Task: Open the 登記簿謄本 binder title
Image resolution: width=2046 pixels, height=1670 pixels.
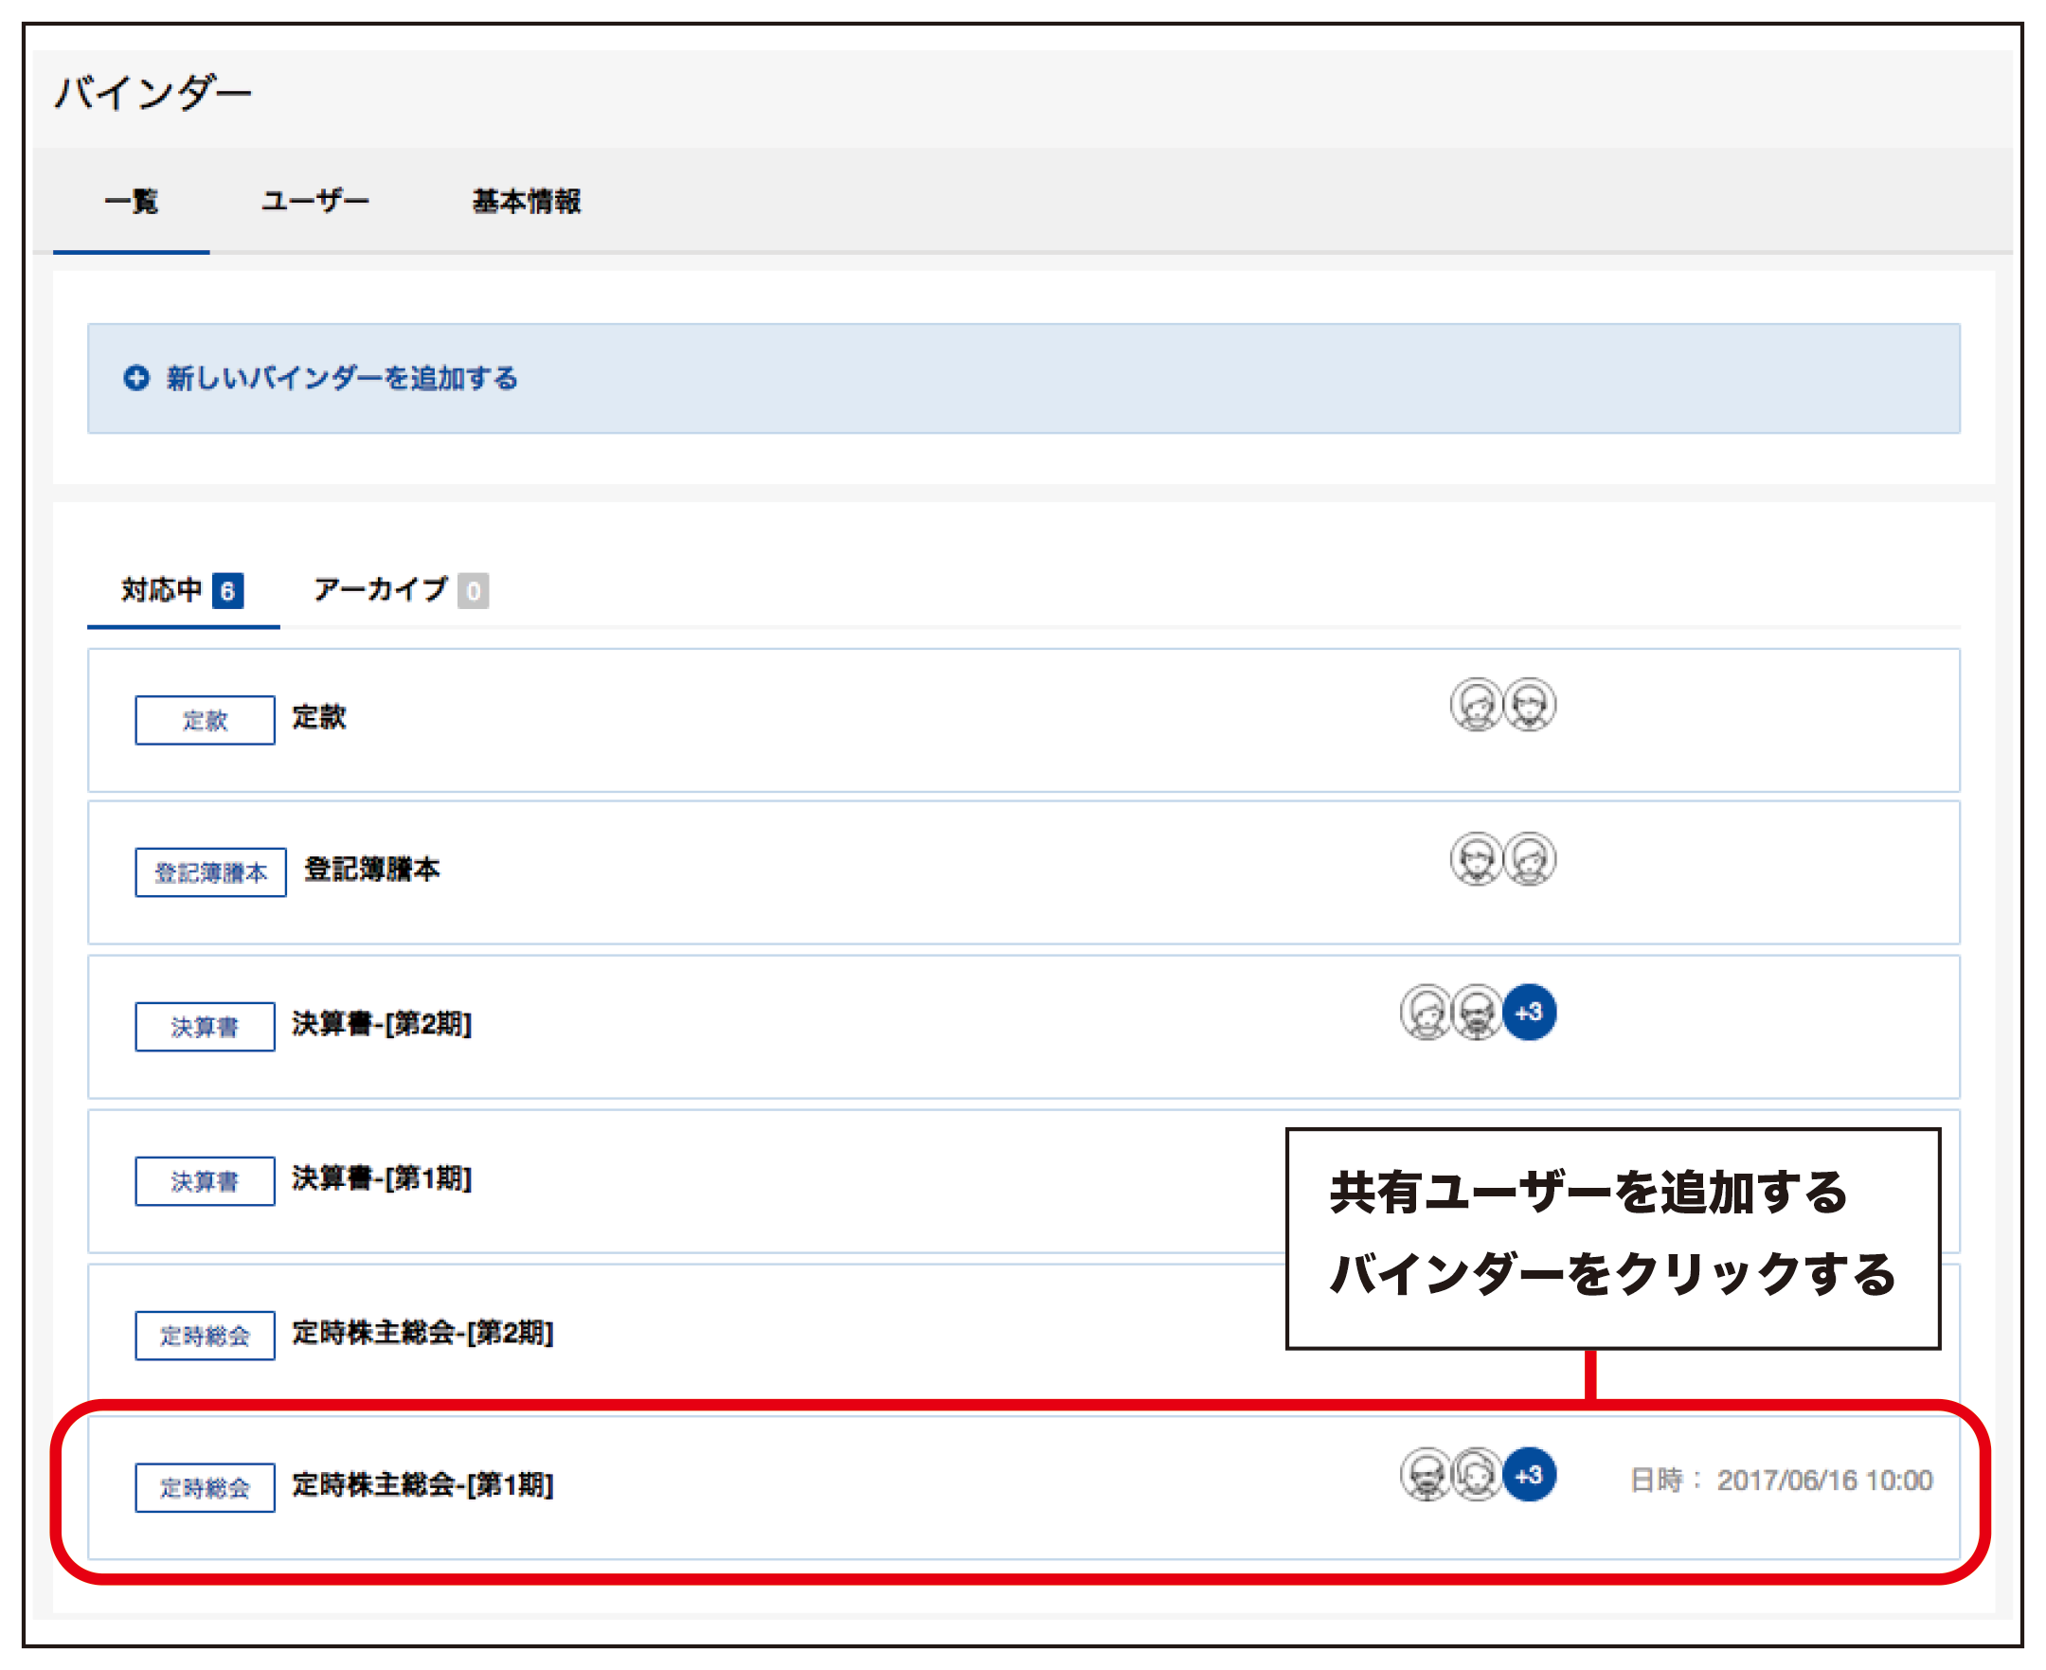Action: 372,870
